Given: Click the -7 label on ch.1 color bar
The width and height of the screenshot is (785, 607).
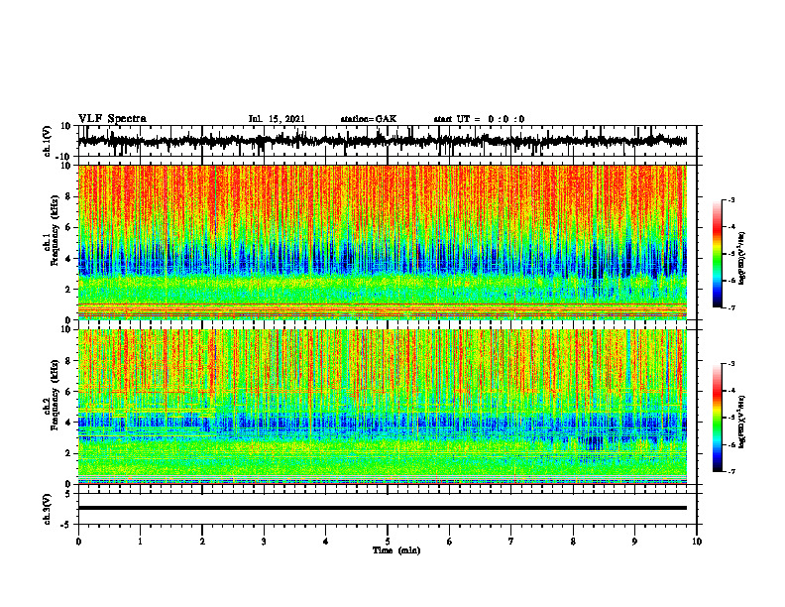Looking at the screenshot, I should pos(731,307).
